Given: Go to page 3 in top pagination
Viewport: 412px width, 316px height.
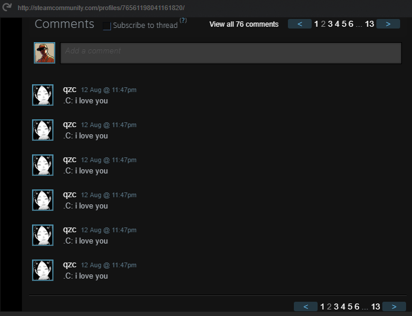Looking at the screenshot, I should click(330, 24).
